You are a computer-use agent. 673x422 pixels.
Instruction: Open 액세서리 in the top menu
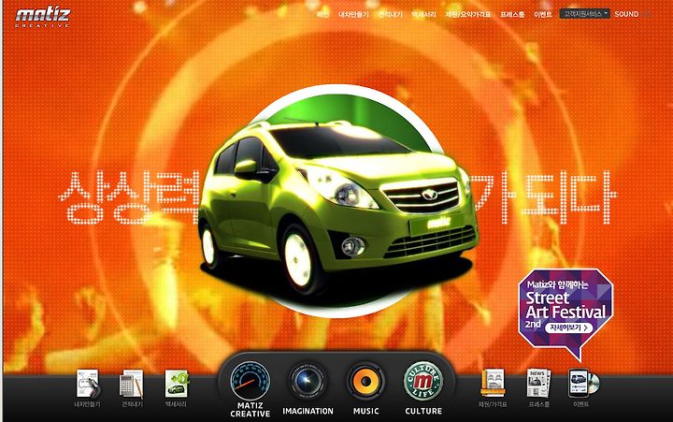(x=424, y=14)
